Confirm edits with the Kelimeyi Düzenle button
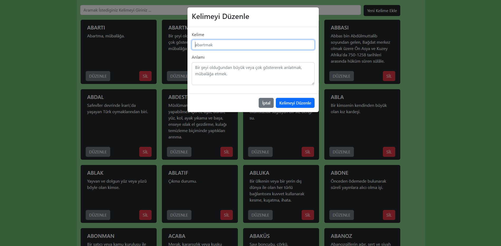 click(x=295, y=103)
